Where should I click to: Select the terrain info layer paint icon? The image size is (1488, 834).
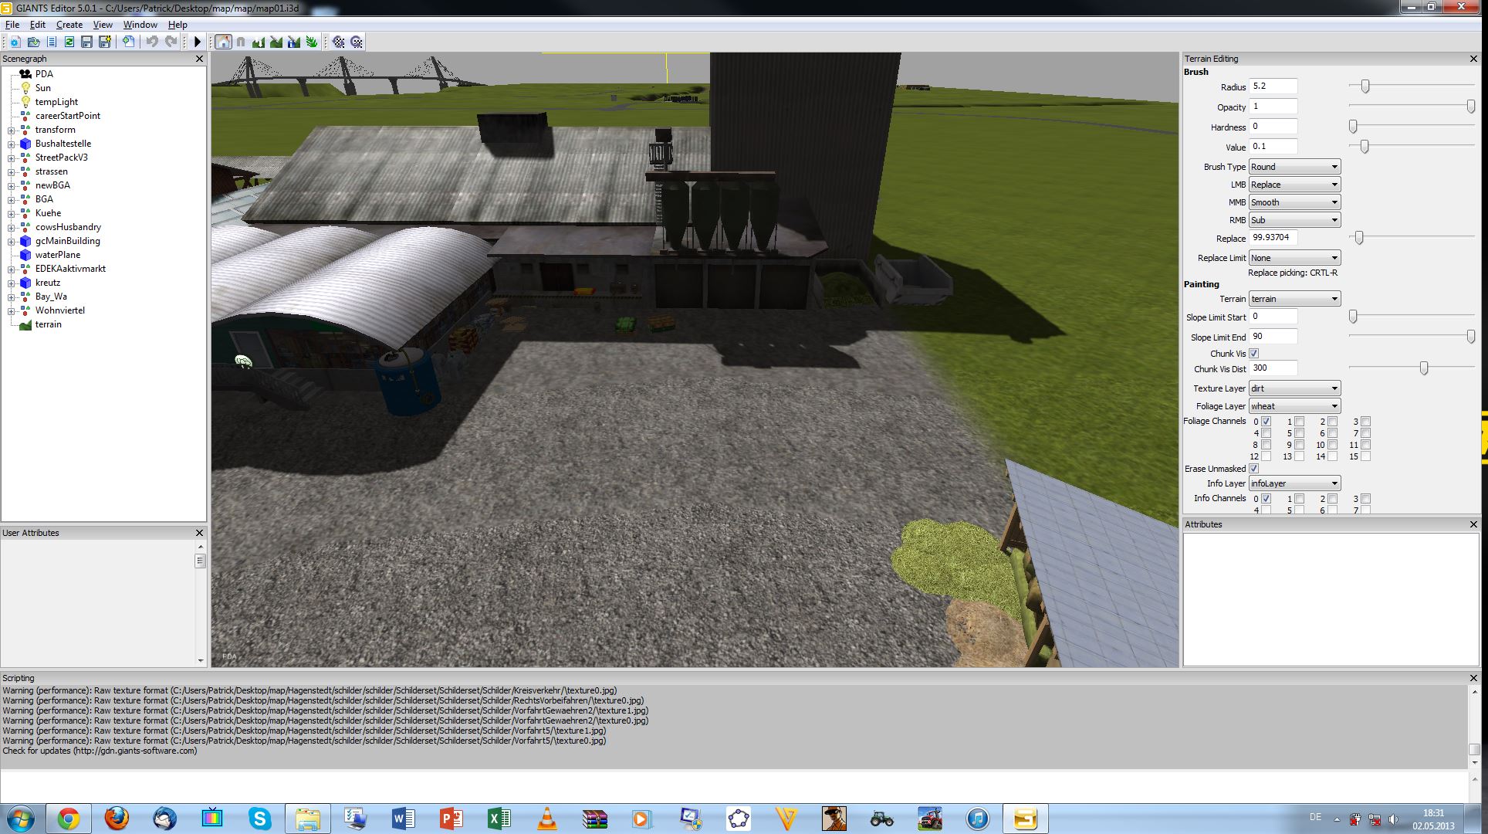[294, 42]
